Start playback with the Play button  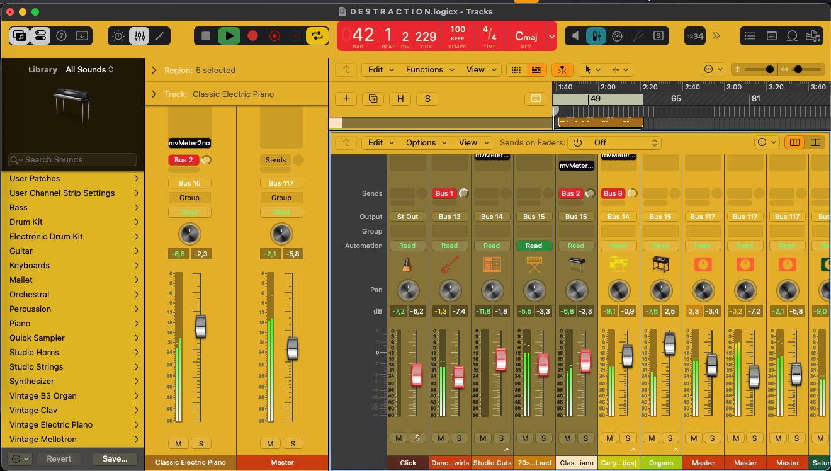click(229, 36)
